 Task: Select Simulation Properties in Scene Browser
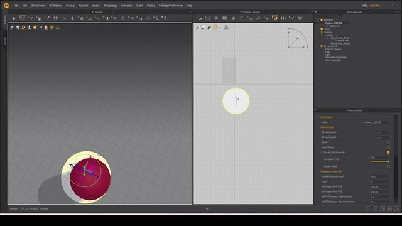[335, 57]
